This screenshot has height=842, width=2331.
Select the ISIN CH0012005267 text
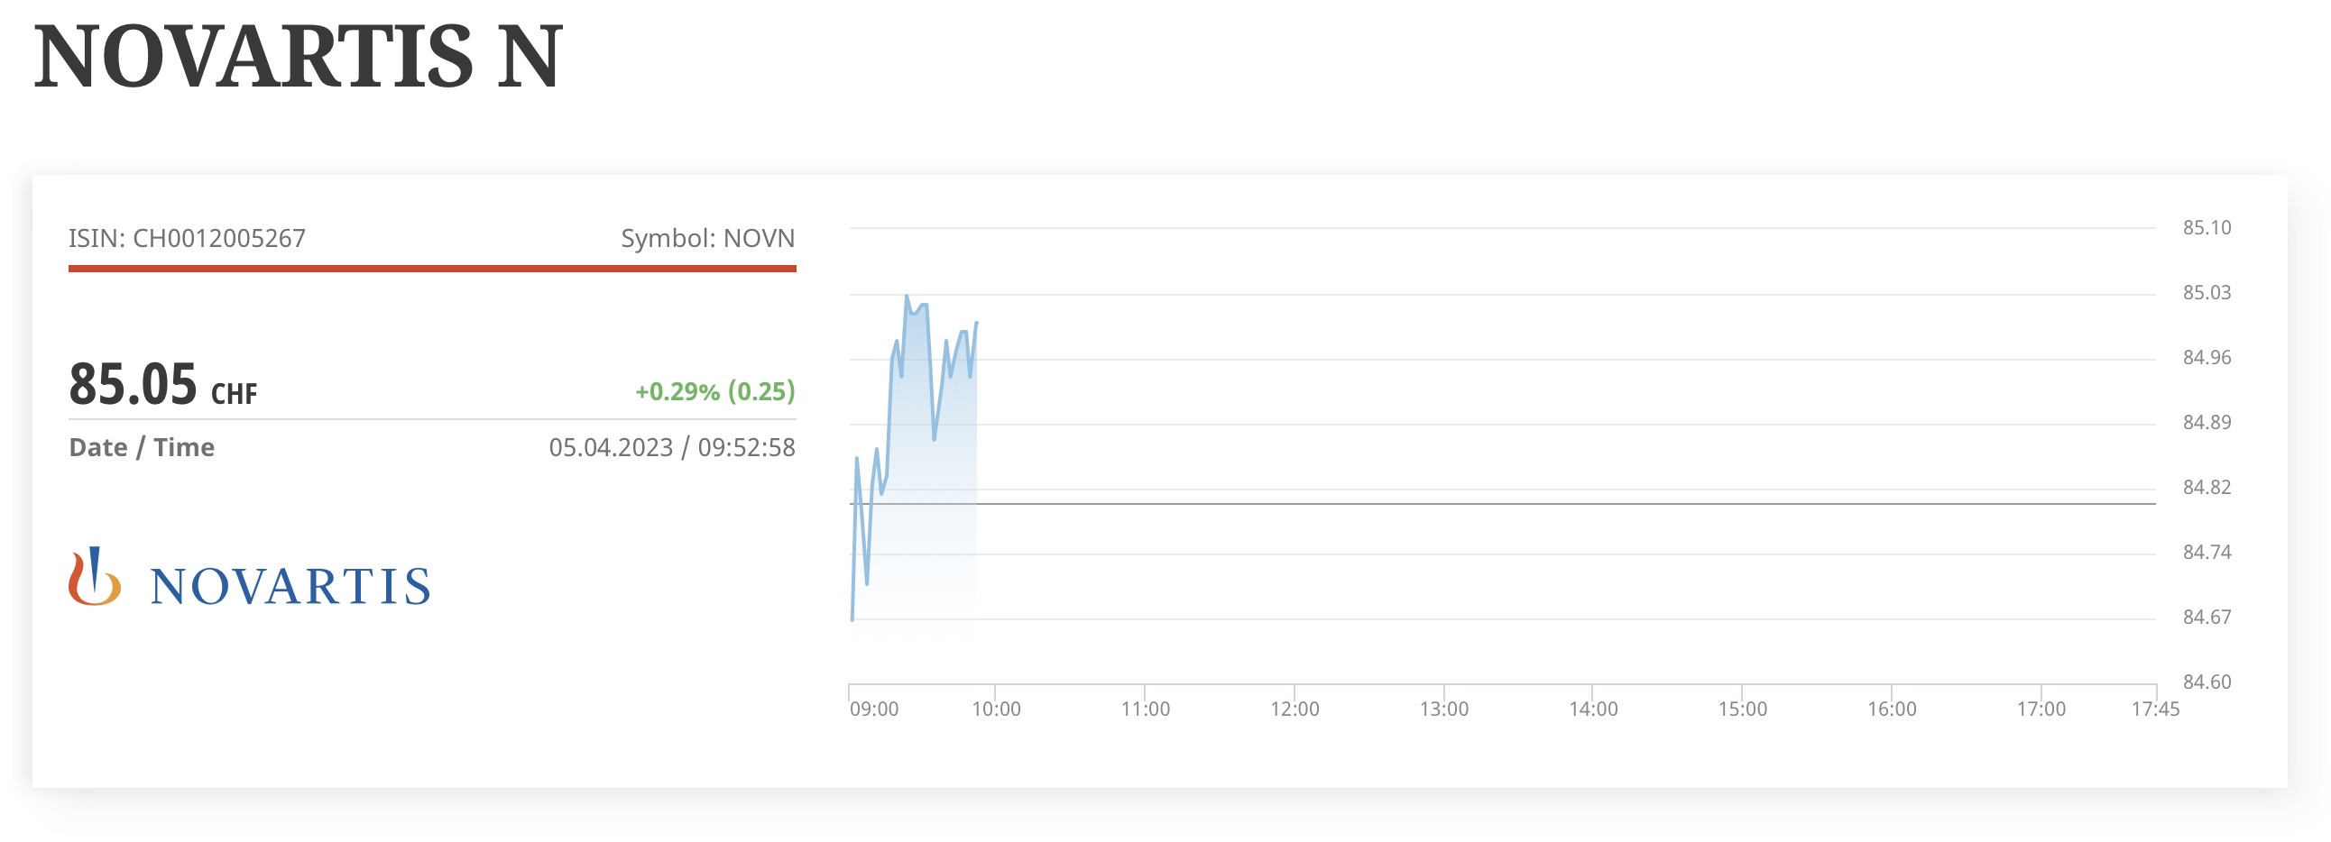pyautogui.click(x=188, y=238)
